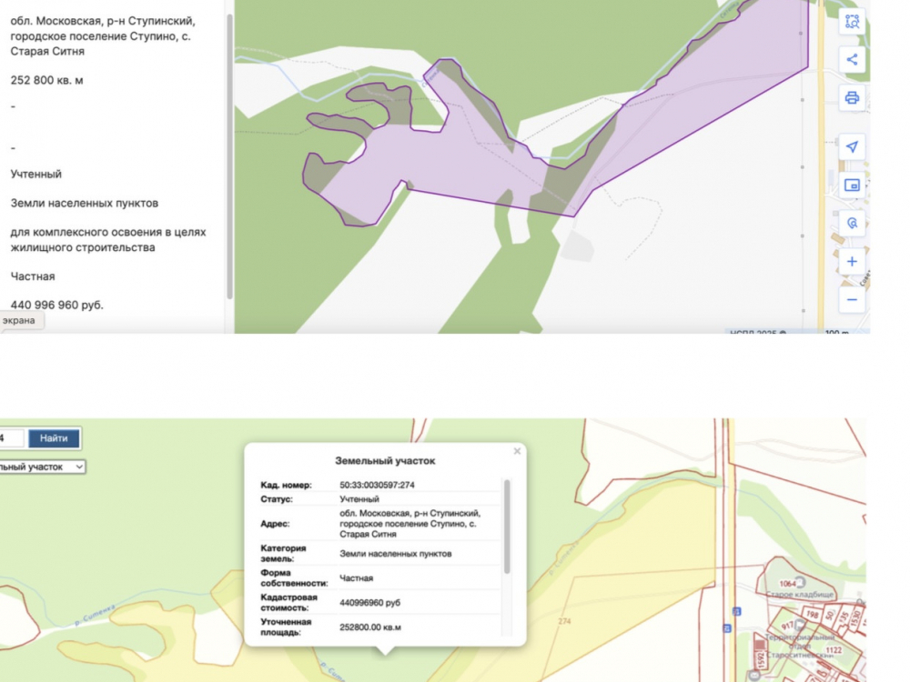Print the map using printer icon
The height and width of the screenshot is (682, 910).
[x=852, y=98]
